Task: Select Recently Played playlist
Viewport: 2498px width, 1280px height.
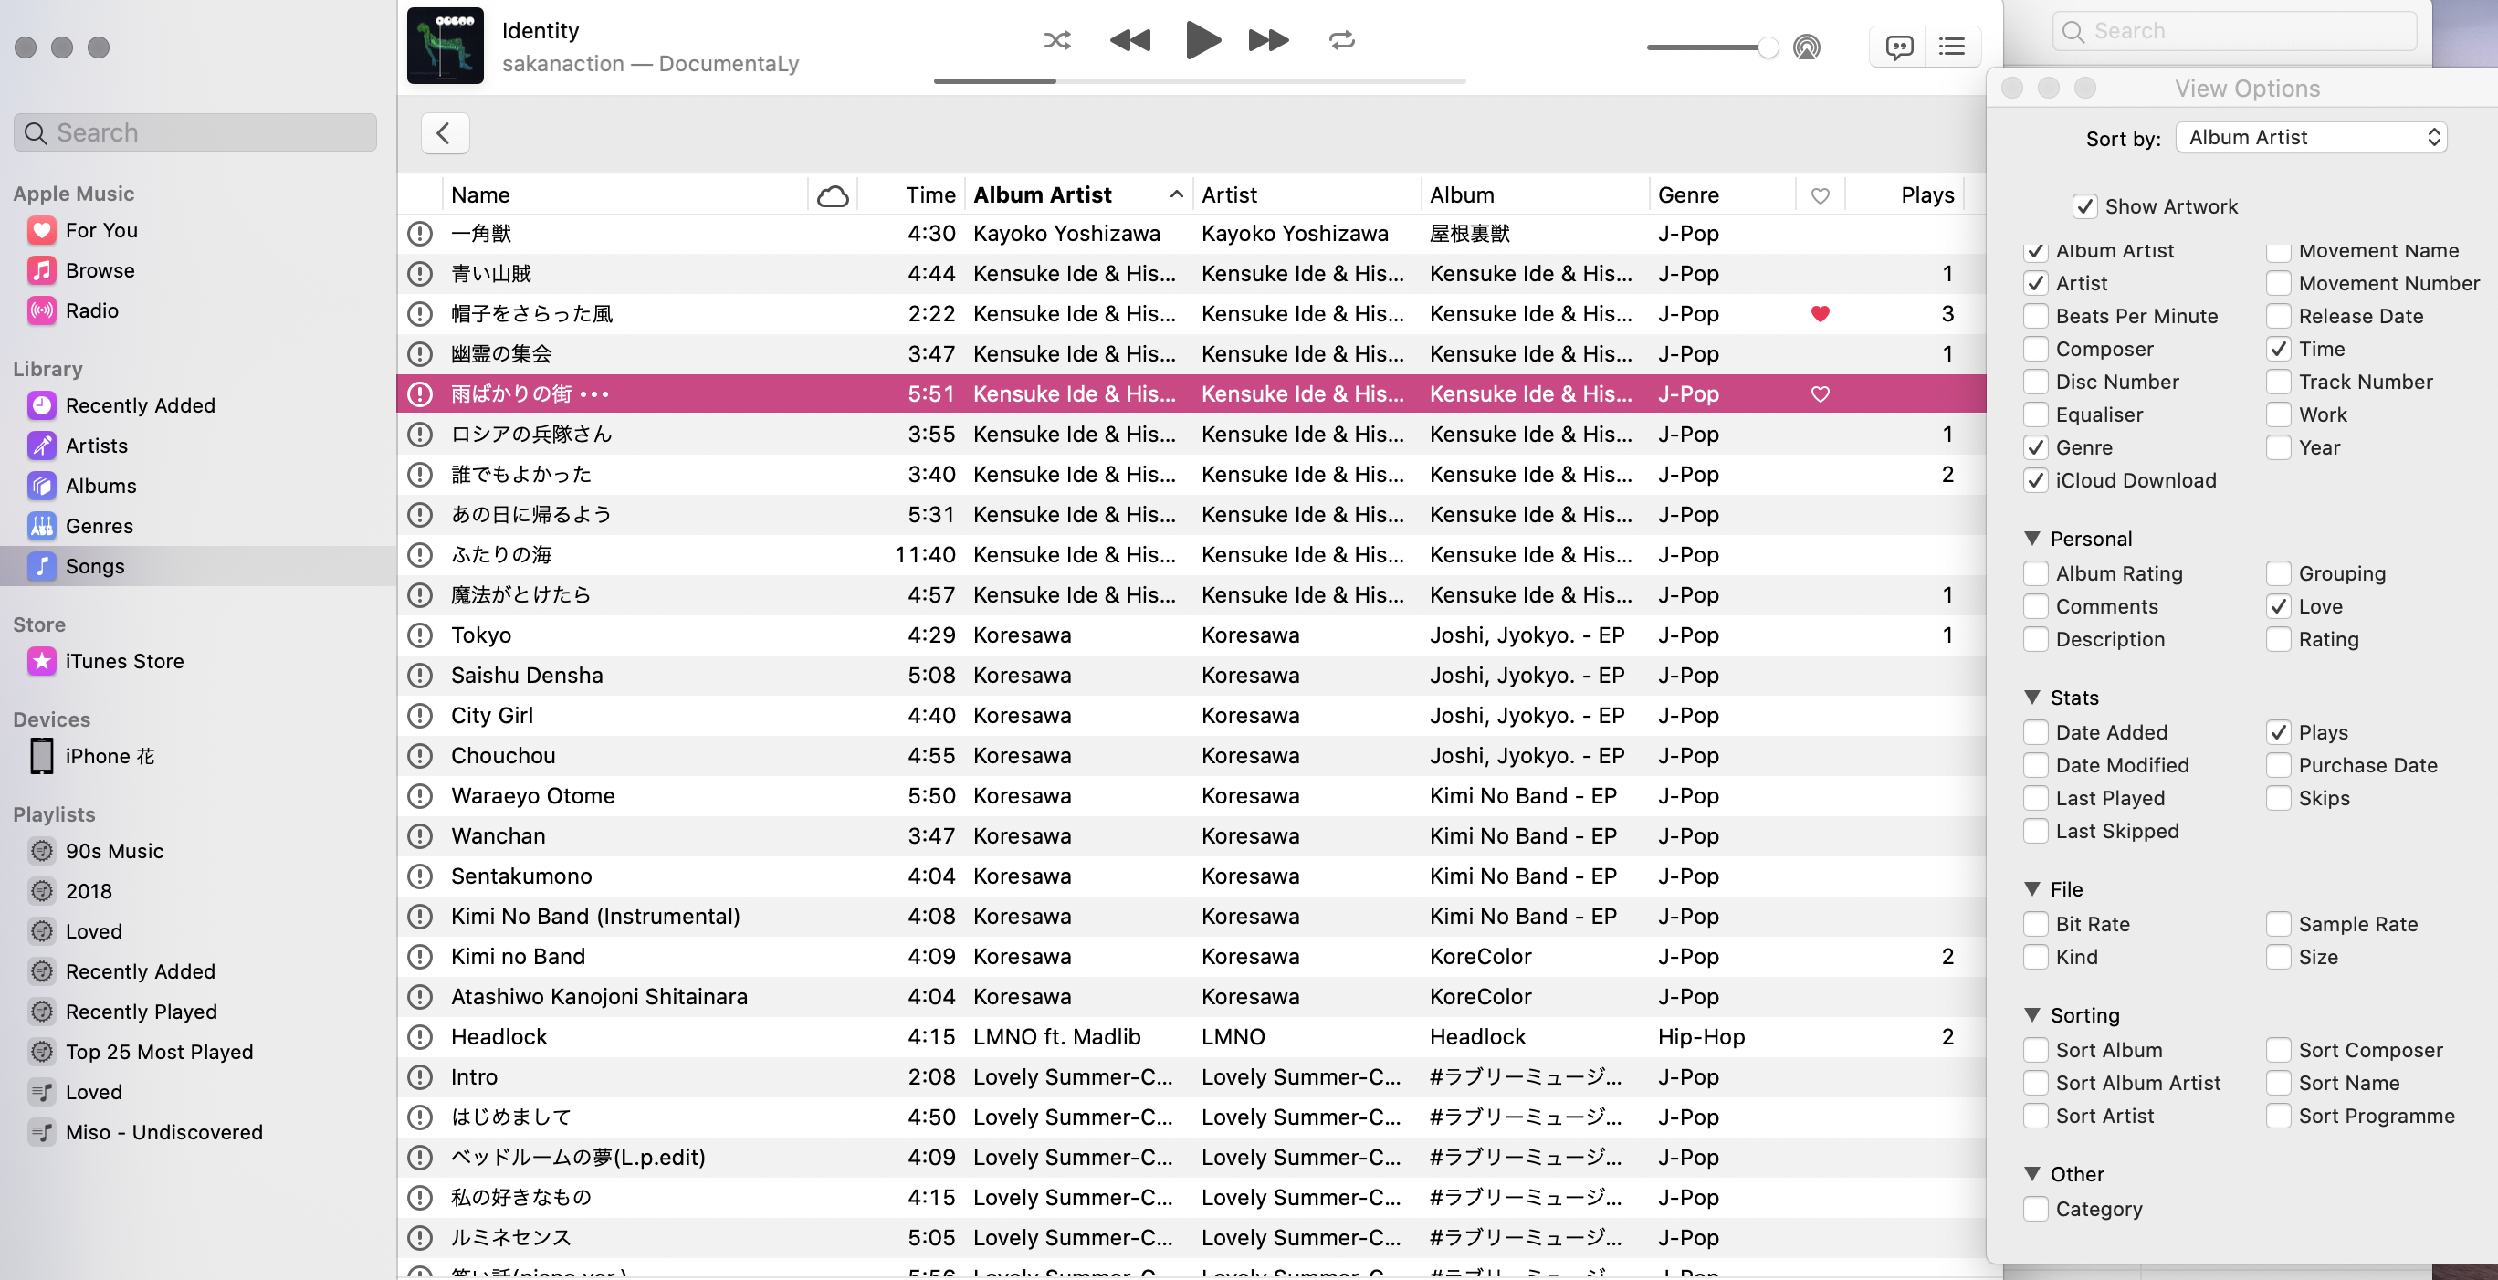Action: click(141, 1012)
